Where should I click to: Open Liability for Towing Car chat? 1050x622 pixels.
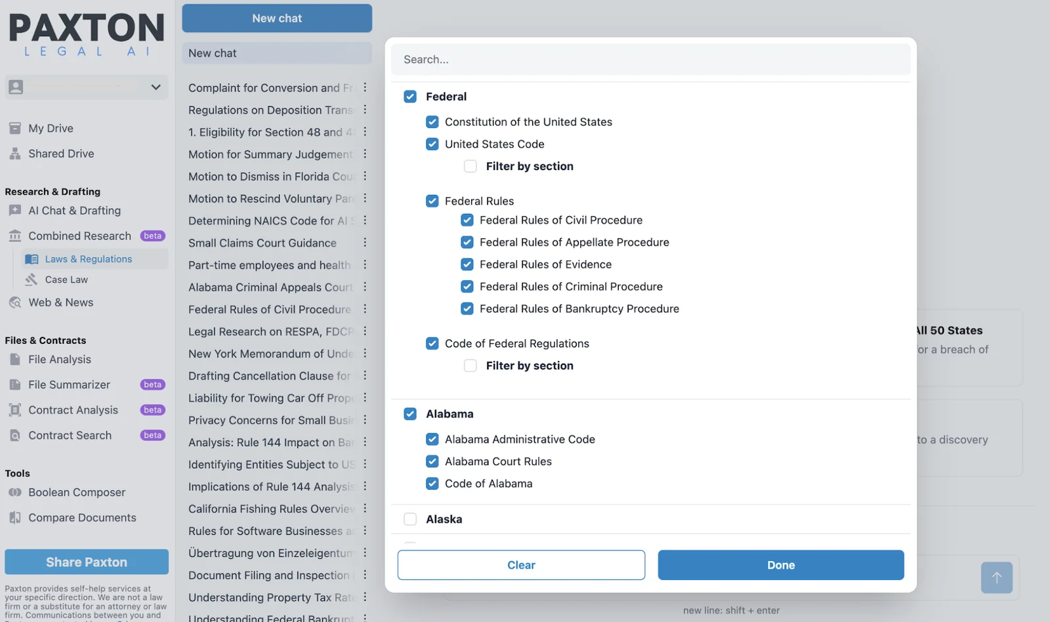(271, 398)
